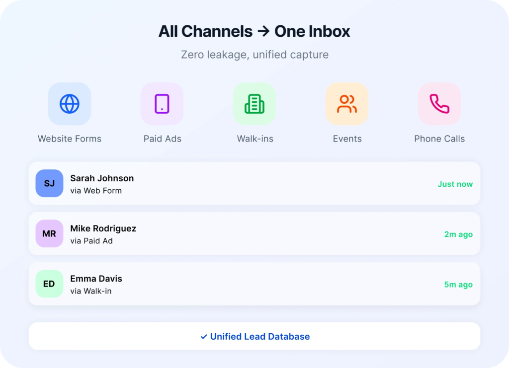
Task: Click the Unified Lead Database button
Action: [x=254, y=336]
